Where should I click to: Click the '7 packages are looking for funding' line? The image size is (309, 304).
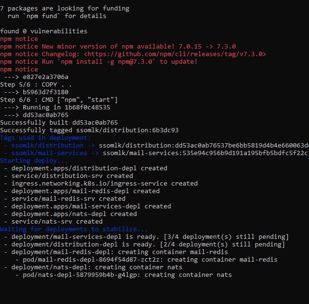65,9
